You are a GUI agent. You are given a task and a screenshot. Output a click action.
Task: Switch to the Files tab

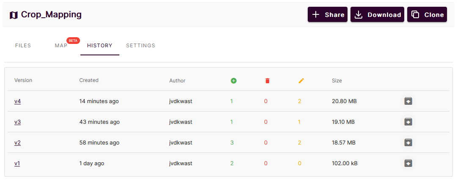(x=23, y=46)
